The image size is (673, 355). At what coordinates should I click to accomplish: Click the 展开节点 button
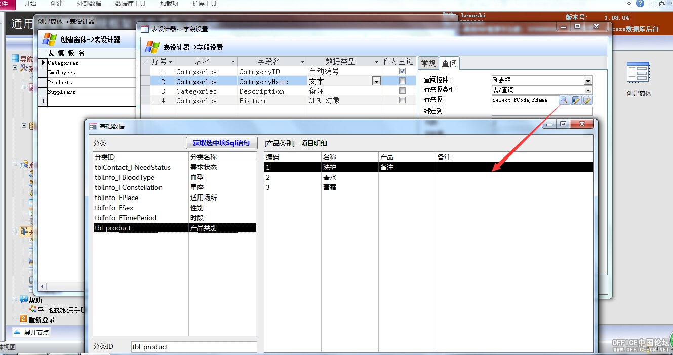[31, 332]
